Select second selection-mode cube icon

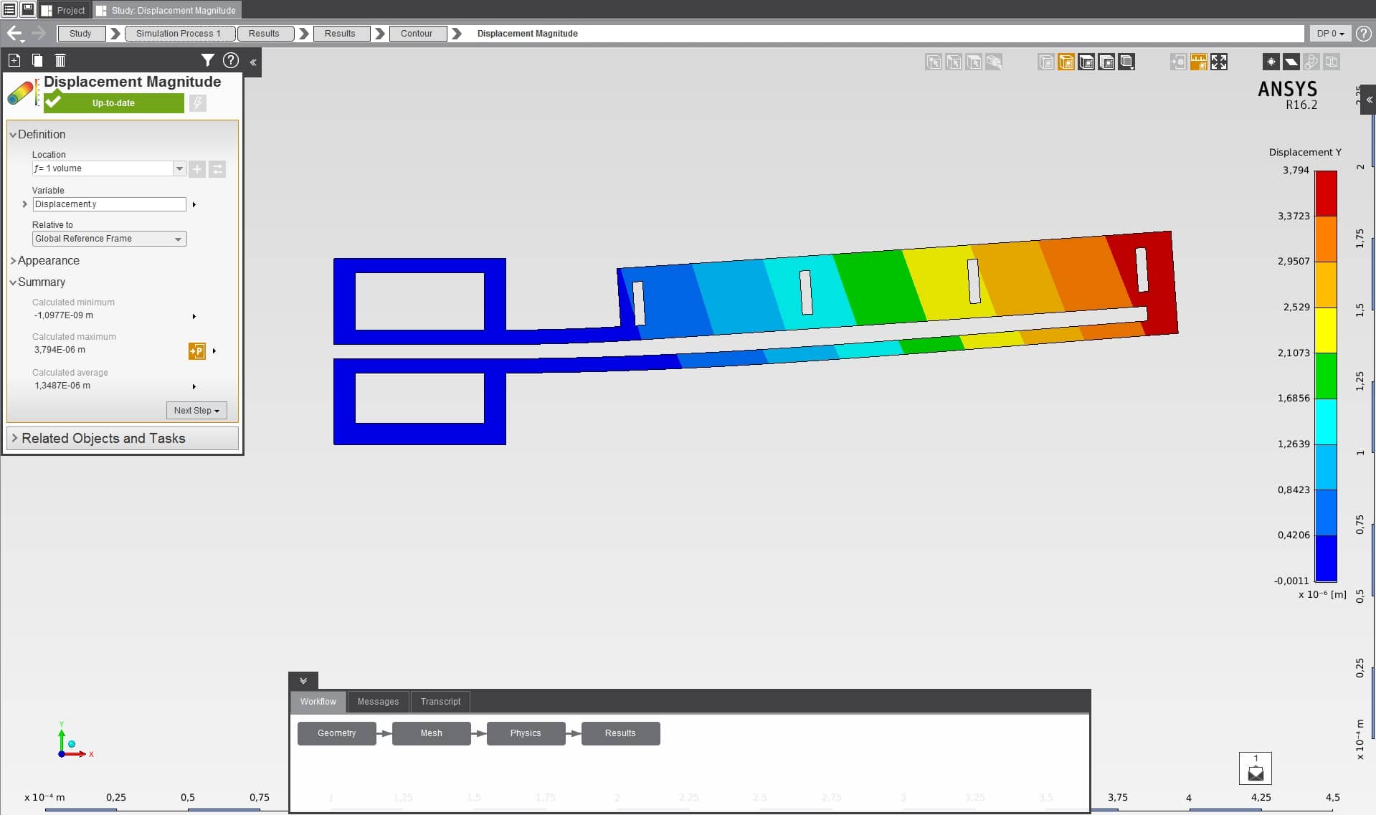[954, 62]
